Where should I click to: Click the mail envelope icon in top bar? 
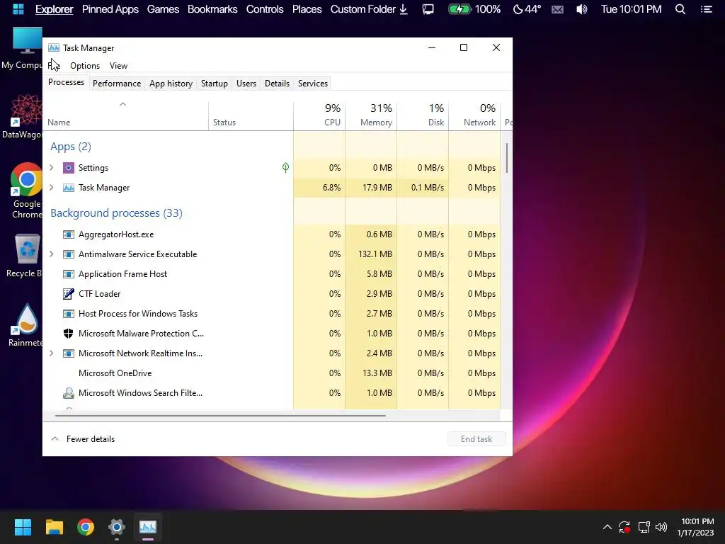coord(558,9)
